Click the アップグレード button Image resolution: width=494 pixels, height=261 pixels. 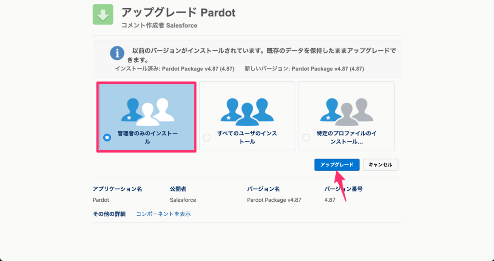pos(337,165)
